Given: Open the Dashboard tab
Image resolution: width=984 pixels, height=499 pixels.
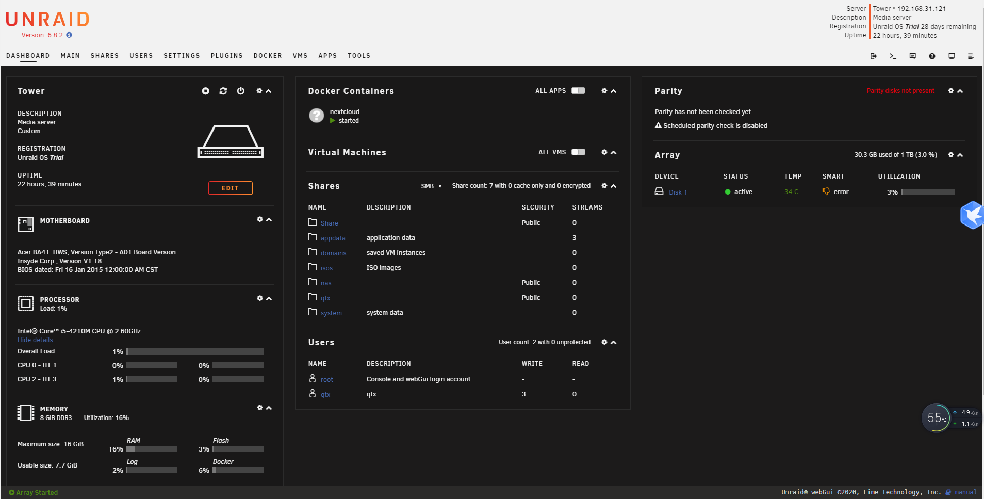Looking at the screenshot, I should pos(28,56).
